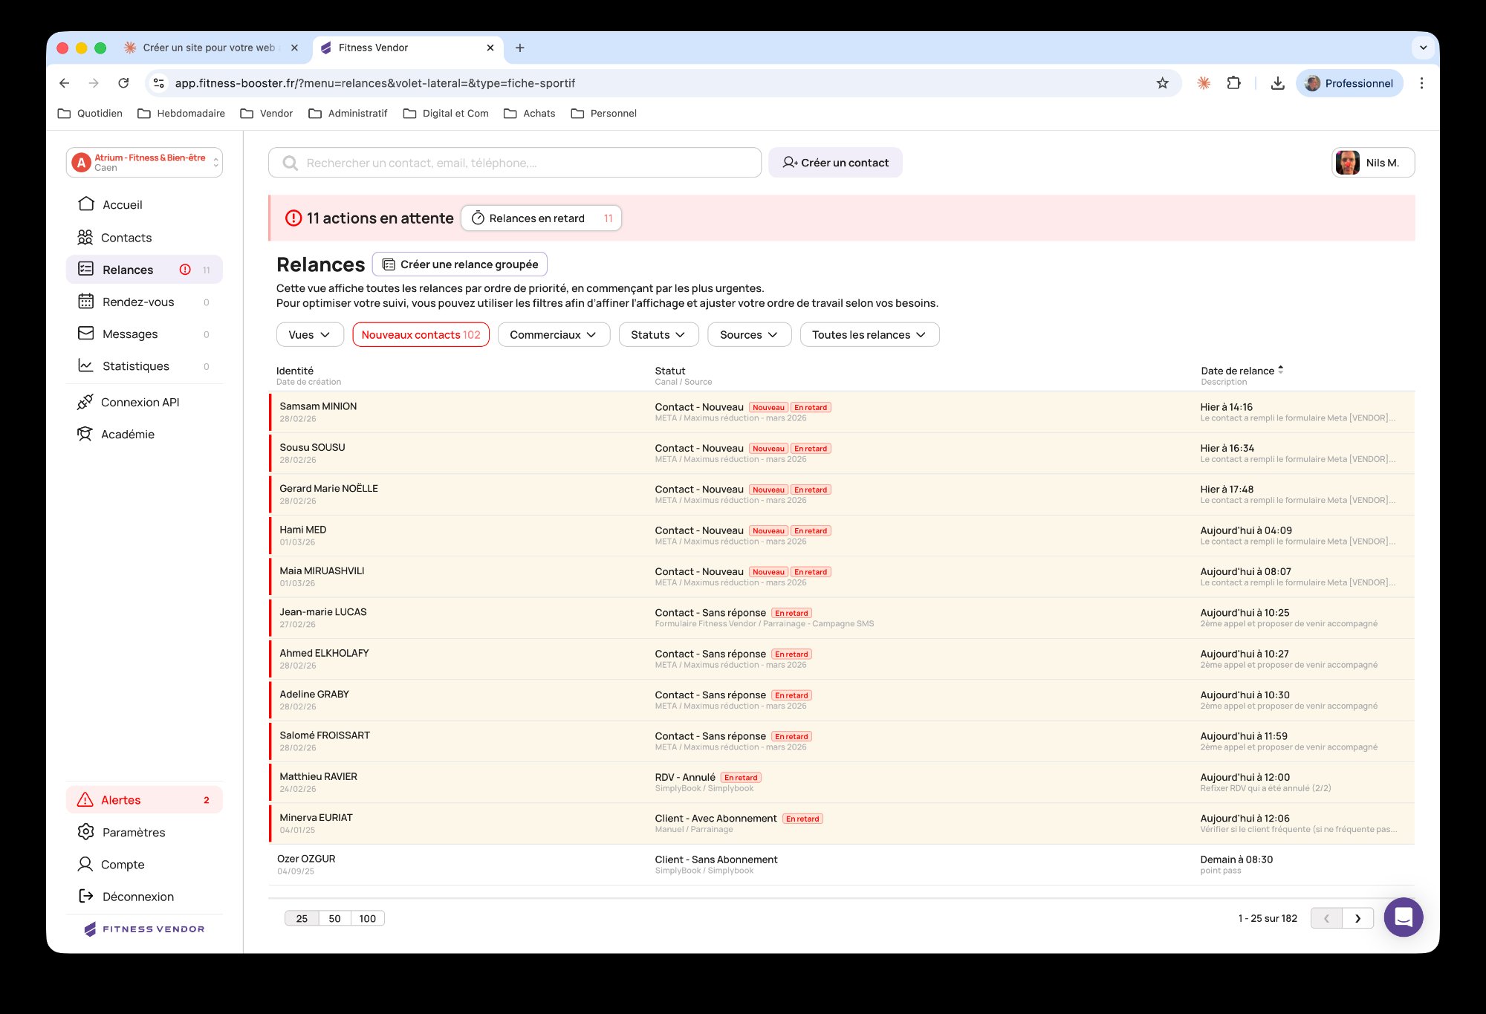Click the Messages envelope icon
This screenshot has height=1014, width=1486.
pyautogui.click(x=85, y=333)
